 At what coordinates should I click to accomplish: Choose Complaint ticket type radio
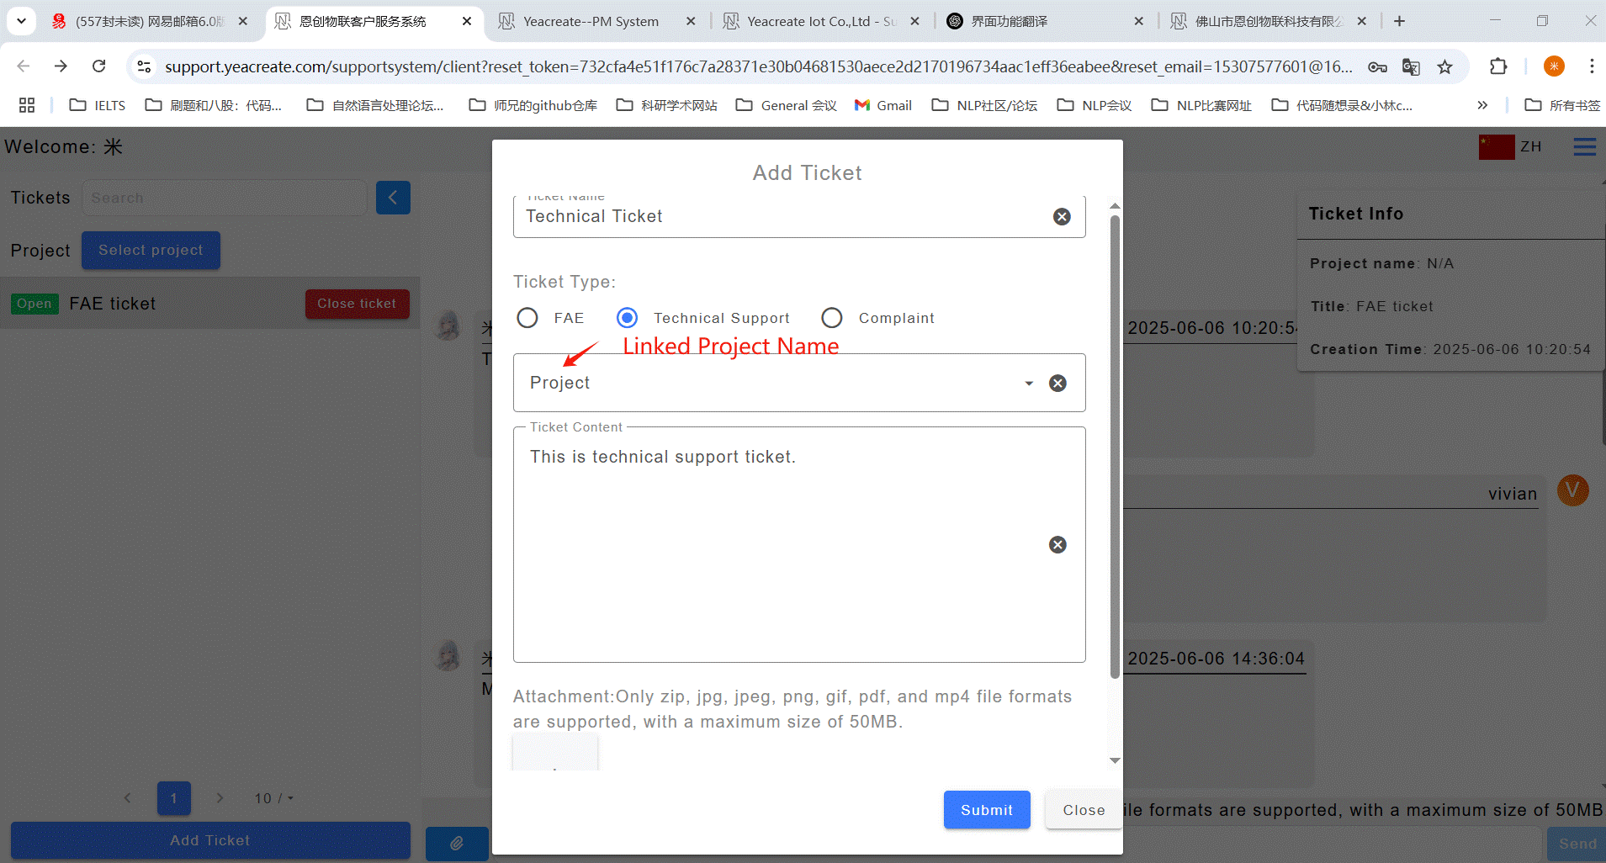coord(832,318)
